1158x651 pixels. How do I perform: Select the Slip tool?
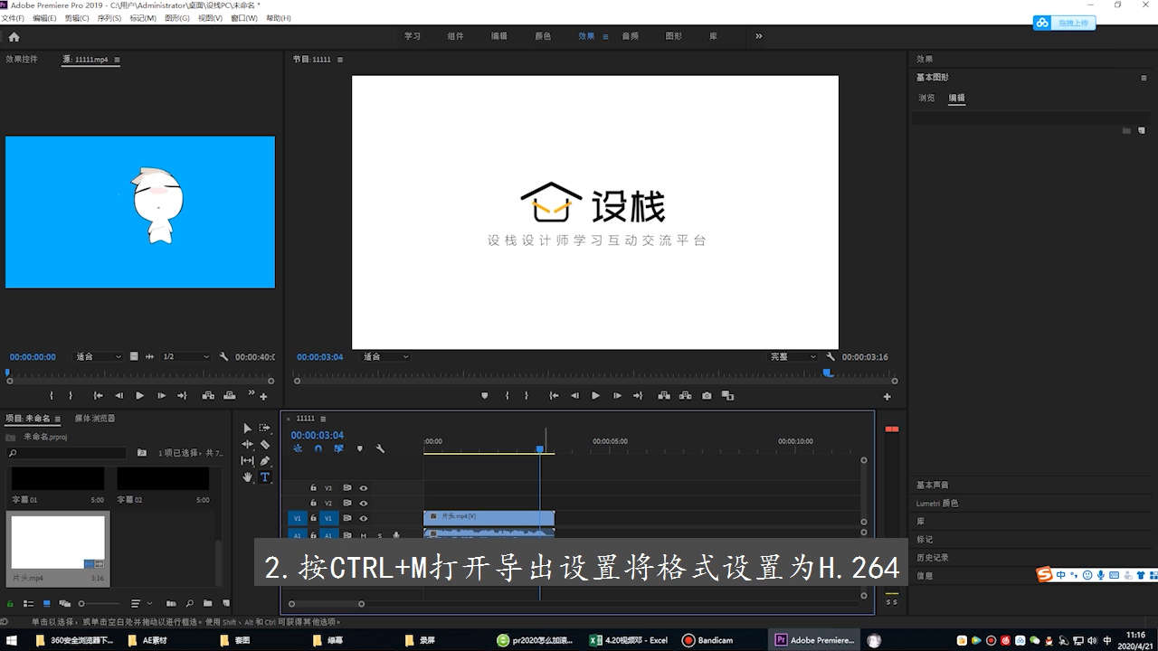pyautogui.click(x=247, y=460)
